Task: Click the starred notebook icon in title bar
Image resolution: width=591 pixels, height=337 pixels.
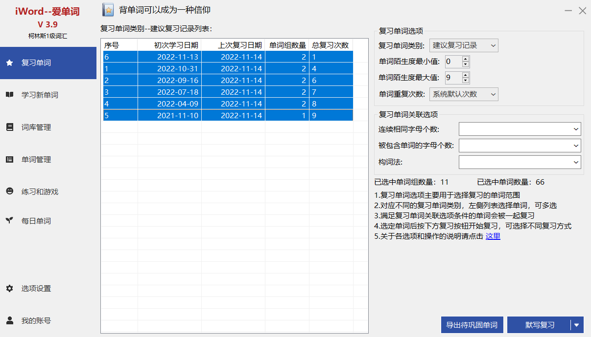Action: pos(108,10)
